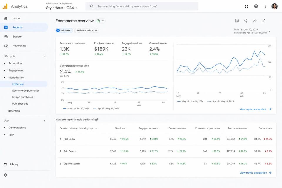Click View reports snapshot link
282x188 pixels.
[255, 109]
